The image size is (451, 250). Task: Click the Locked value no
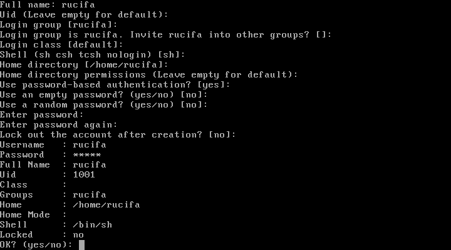78,235
